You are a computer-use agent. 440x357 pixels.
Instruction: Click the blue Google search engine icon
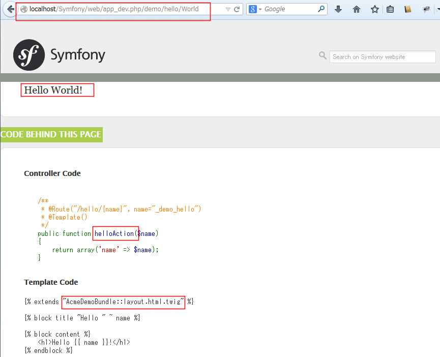252,9
